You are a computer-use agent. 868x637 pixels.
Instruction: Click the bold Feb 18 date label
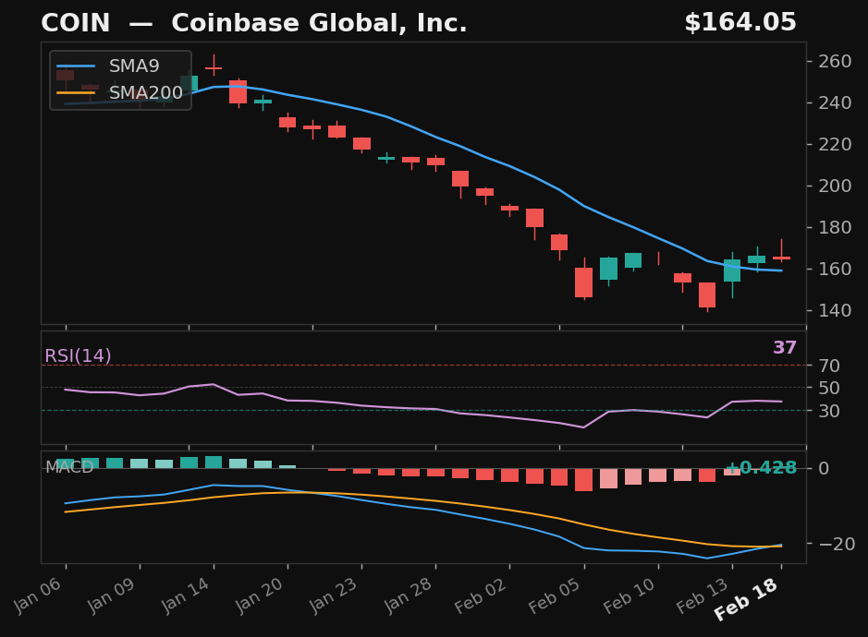coord(746,600)
